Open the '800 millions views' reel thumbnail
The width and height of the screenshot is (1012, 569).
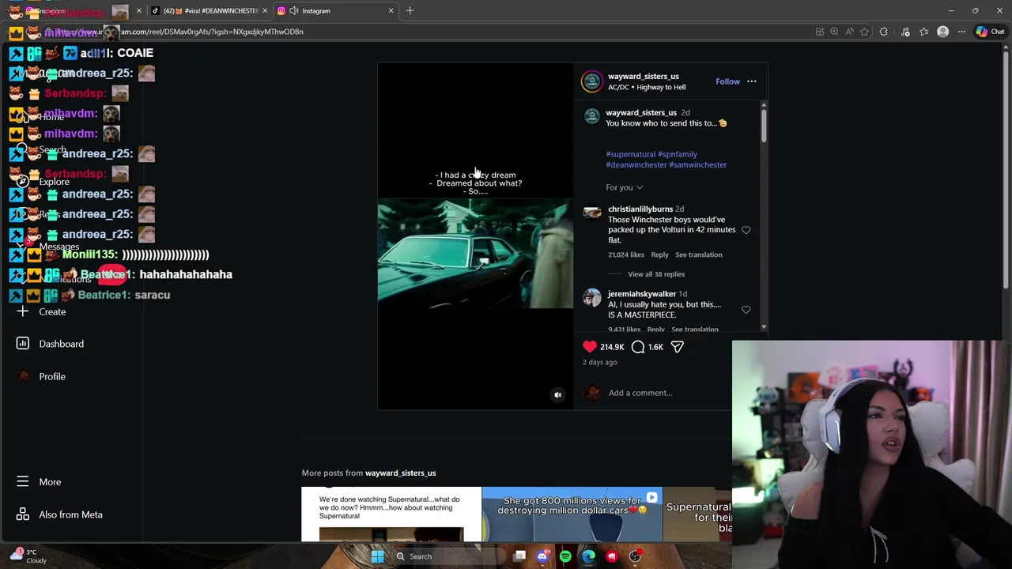572,514
